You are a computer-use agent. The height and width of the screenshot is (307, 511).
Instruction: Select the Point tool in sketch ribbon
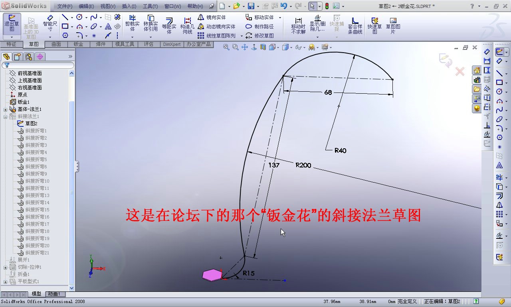click(93, 35)
